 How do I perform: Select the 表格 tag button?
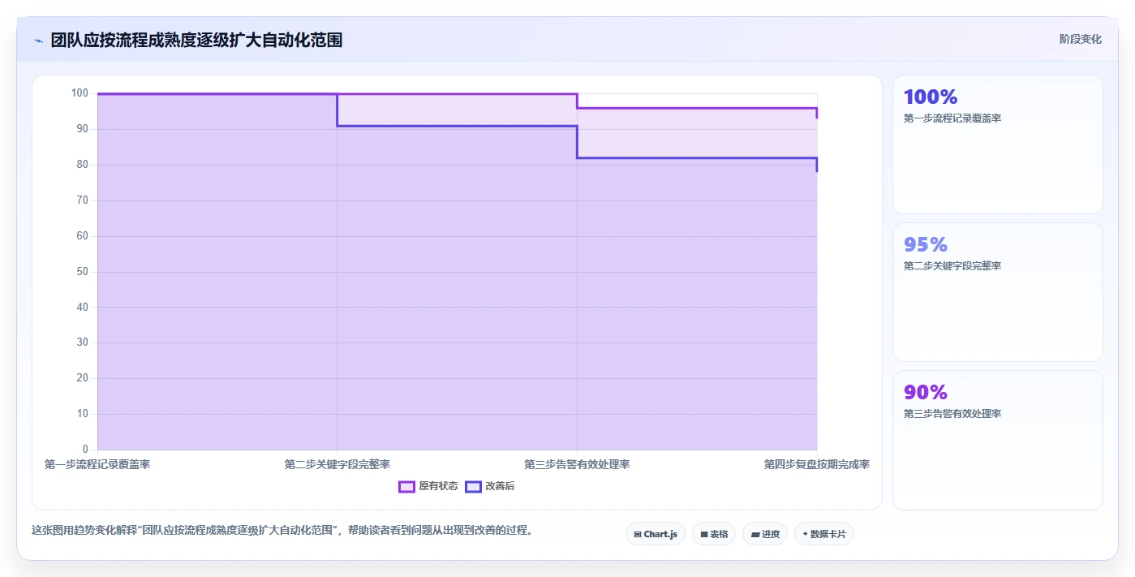pyautogui.click(x=714, y=534)
